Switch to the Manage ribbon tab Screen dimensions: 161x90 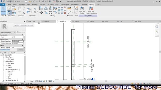[x=35, y=4]
